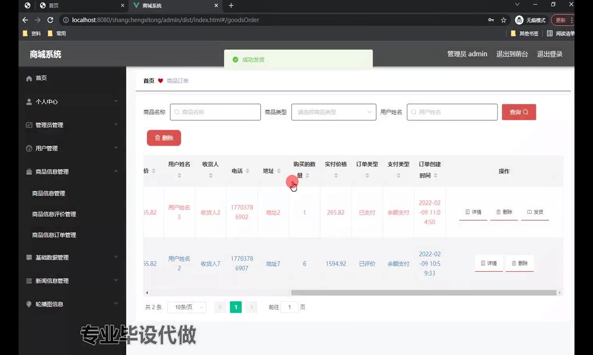Click the browser back arrow
This screenshot has width=593, height=355.
(x=25, y=20)
